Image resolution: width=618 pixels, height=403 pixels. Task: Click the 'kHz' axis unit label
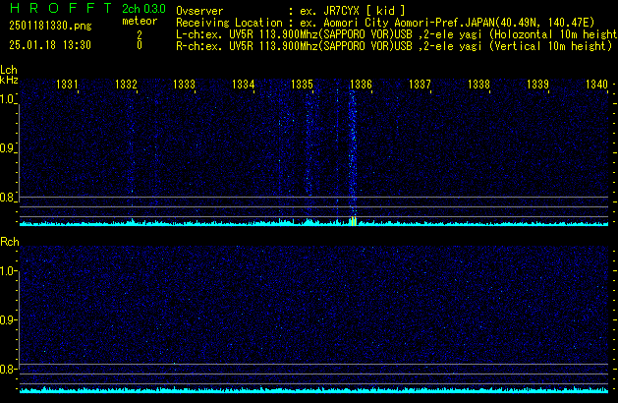(x=9, y=80)
